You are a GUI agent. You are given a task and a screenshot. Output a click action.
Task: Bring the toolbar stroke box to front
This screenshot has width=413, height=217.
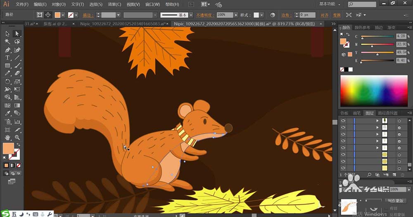pyautogui.click(x=15, y=155)
